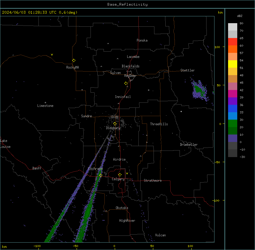Click the Drumheller label
This screenshot has width=255, height=250.
(189, 145)
